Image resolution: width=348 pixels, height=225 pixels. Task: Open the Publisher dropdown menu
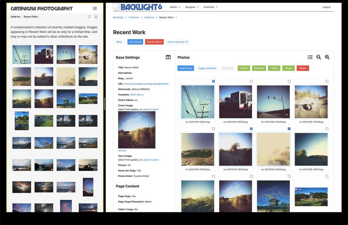coord(211,7)
